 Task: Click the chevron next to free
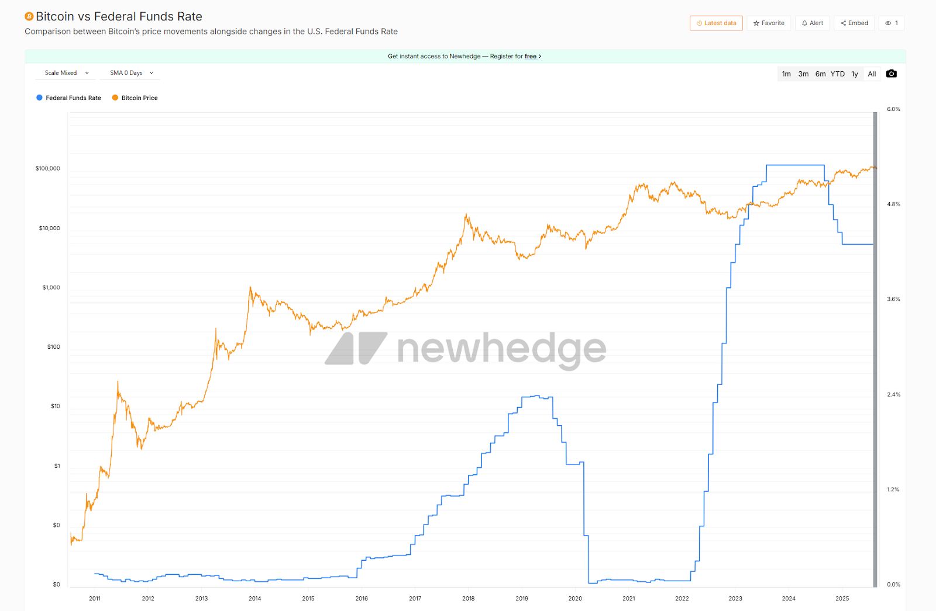(x=540, y=57)
